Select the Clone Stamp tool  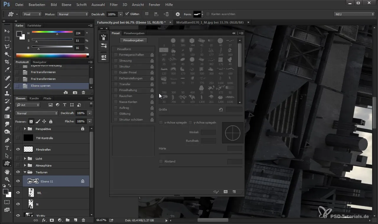7,93
